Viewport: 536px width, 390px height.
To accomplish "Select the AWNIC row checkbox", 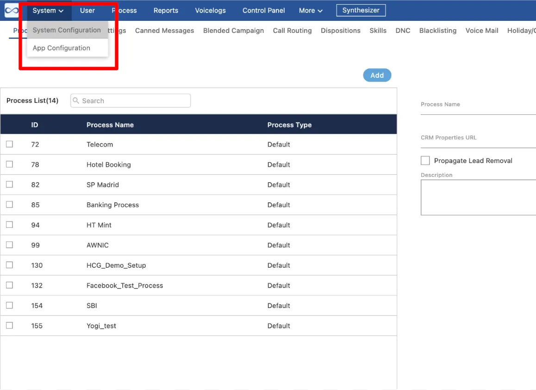I will coord(10,245).
